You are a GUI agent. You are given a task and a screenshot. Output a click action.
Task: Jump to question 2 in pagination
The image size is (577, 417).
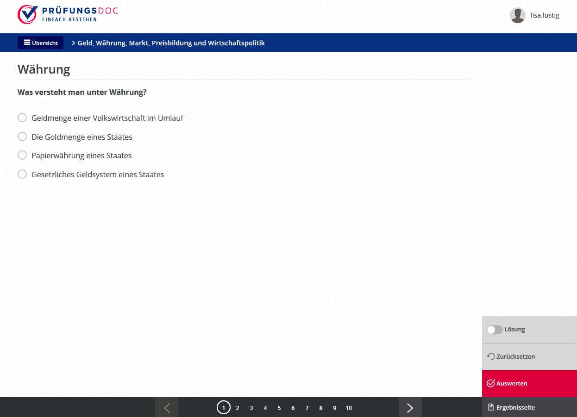tap(238, 408)
